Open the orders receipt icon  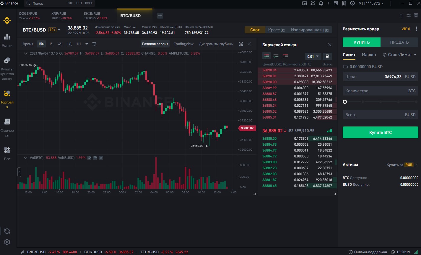click(x=344, y=3)
